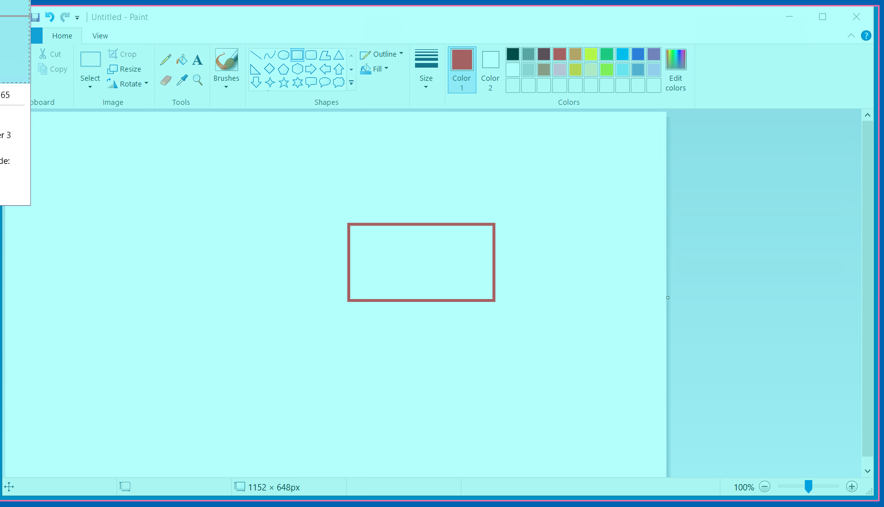Choose the Five-point star shape
Viewport: 884px width, 507px height.
pyautogui.click(x=283, y=83)
